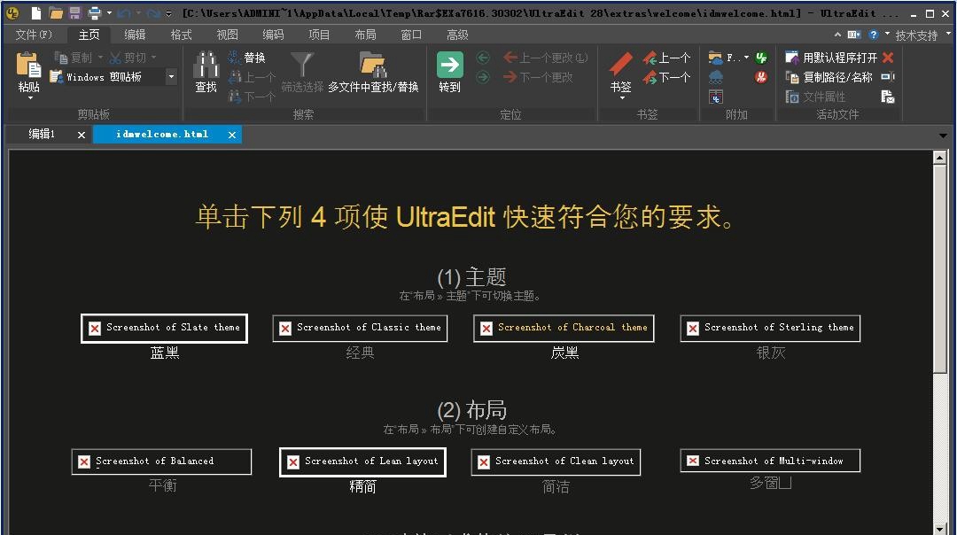Screen dimensions: 957x535
Task: Open help with the blue question mark icon
Action: coord(874,35)
